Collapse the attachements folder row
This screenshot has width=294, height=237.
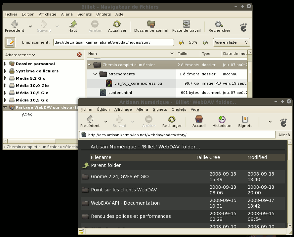coord(95,74)
